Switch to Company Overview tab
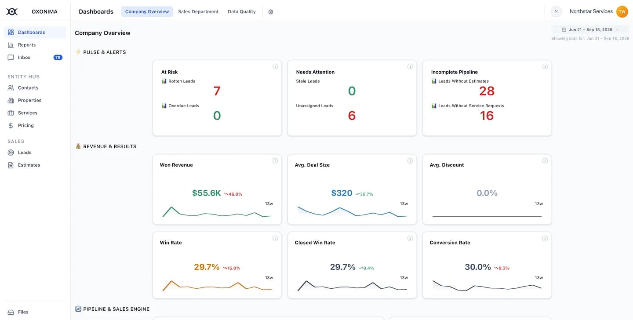Image resolution: width=633 pixels, height=320 pixels. tap(147, 12)
